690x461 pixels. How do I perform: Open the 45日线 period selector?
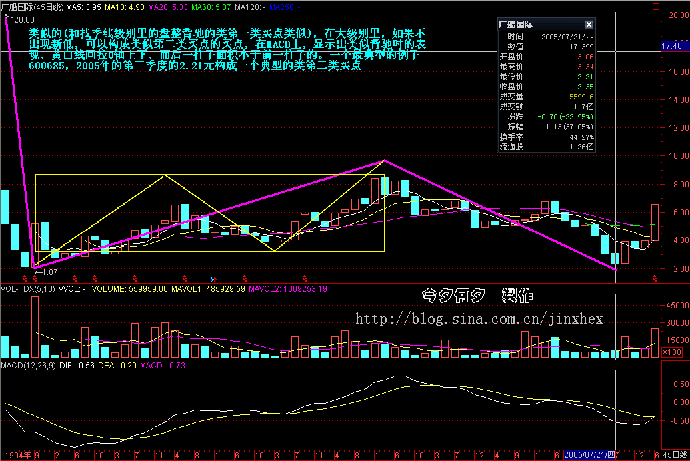(675, 454)
